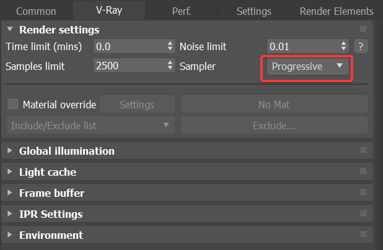Click Light cache rollout grip icon

364,171
